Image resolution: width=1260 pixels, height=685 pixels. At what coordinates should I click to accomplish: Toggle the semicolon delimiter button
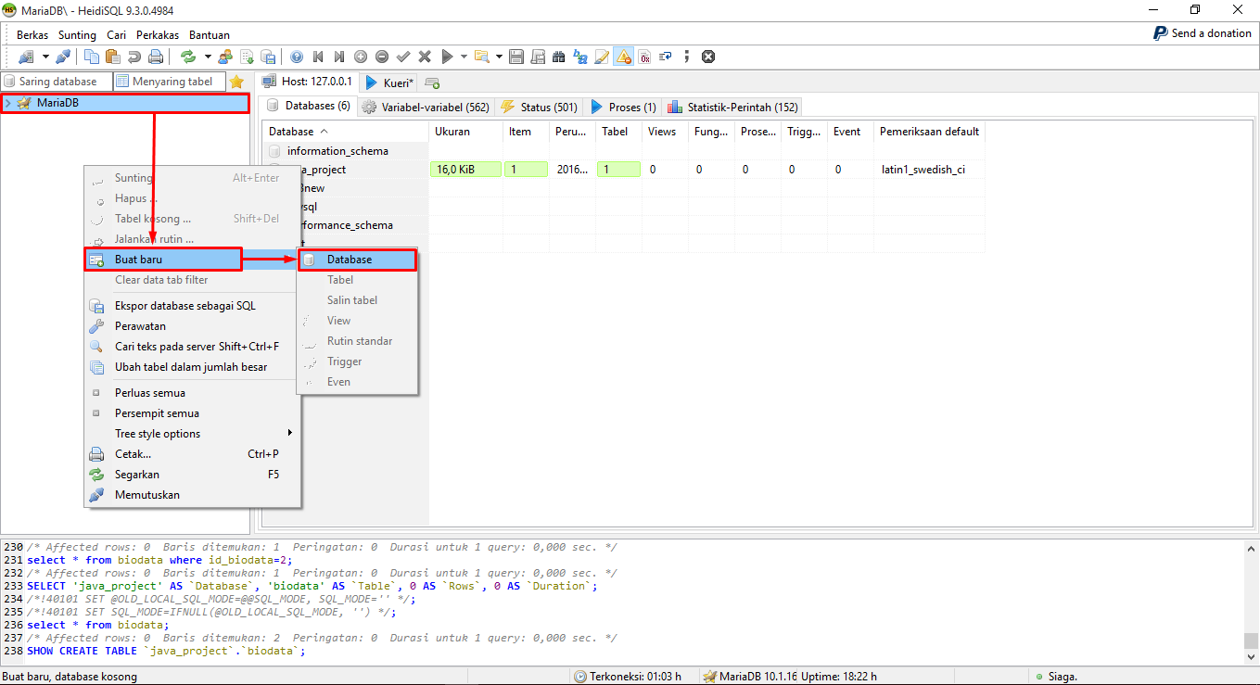pyautogui.click(x=687, y=57)
